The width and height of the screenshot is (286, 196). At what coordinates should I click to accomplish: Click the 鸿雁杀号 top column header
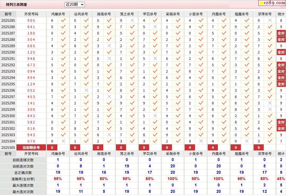click(58, 14)
